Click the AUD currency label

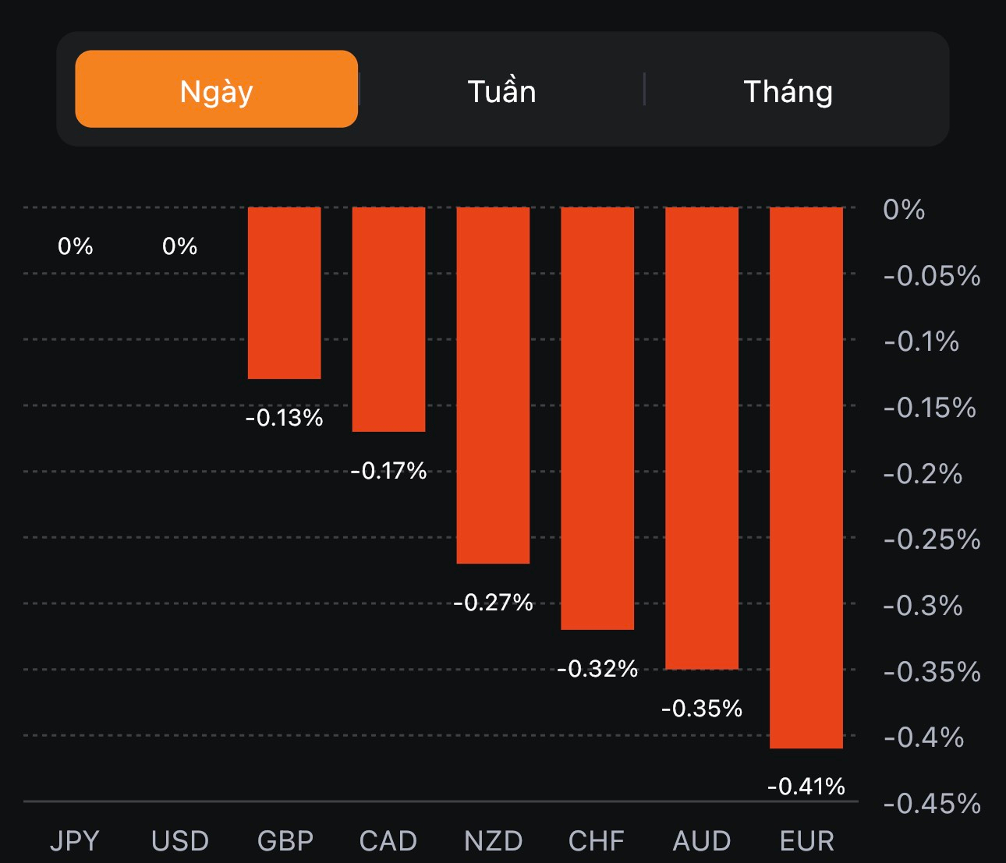(702, 841)
